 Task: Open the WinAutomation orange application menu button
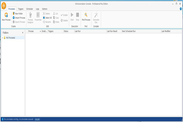(4, 5)
